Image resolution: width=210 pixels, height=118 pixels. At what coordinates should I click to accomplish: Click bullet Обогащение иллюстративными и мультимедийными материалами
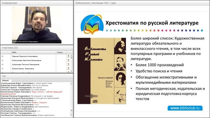pyautogui.click(x=166, y=80)
